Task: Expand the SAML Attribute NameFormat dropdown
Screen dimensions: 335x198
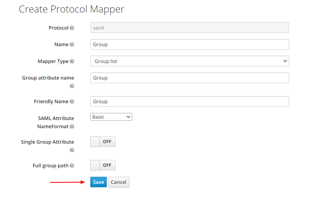Action: pyautogui.click(x=111, y=117)
